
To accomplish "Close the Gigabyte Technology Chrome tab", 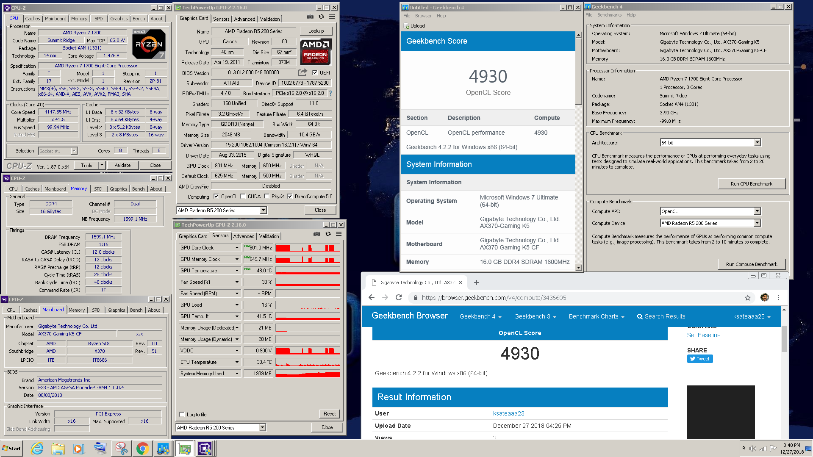I will coord(461,283).
